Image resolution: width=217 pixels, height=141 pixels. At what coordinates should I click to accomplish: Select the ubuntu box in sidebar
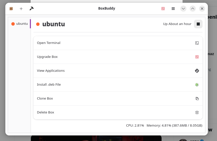(19, 24)
